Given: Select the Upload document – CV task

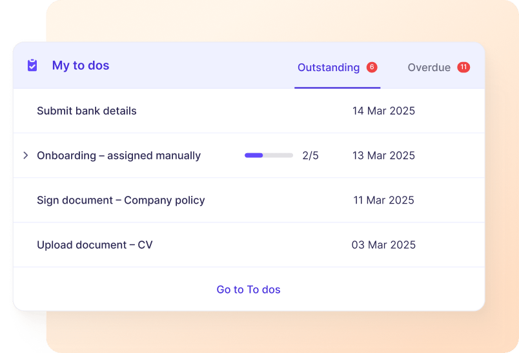Looking at the screenshot, I should click(95, 245).
